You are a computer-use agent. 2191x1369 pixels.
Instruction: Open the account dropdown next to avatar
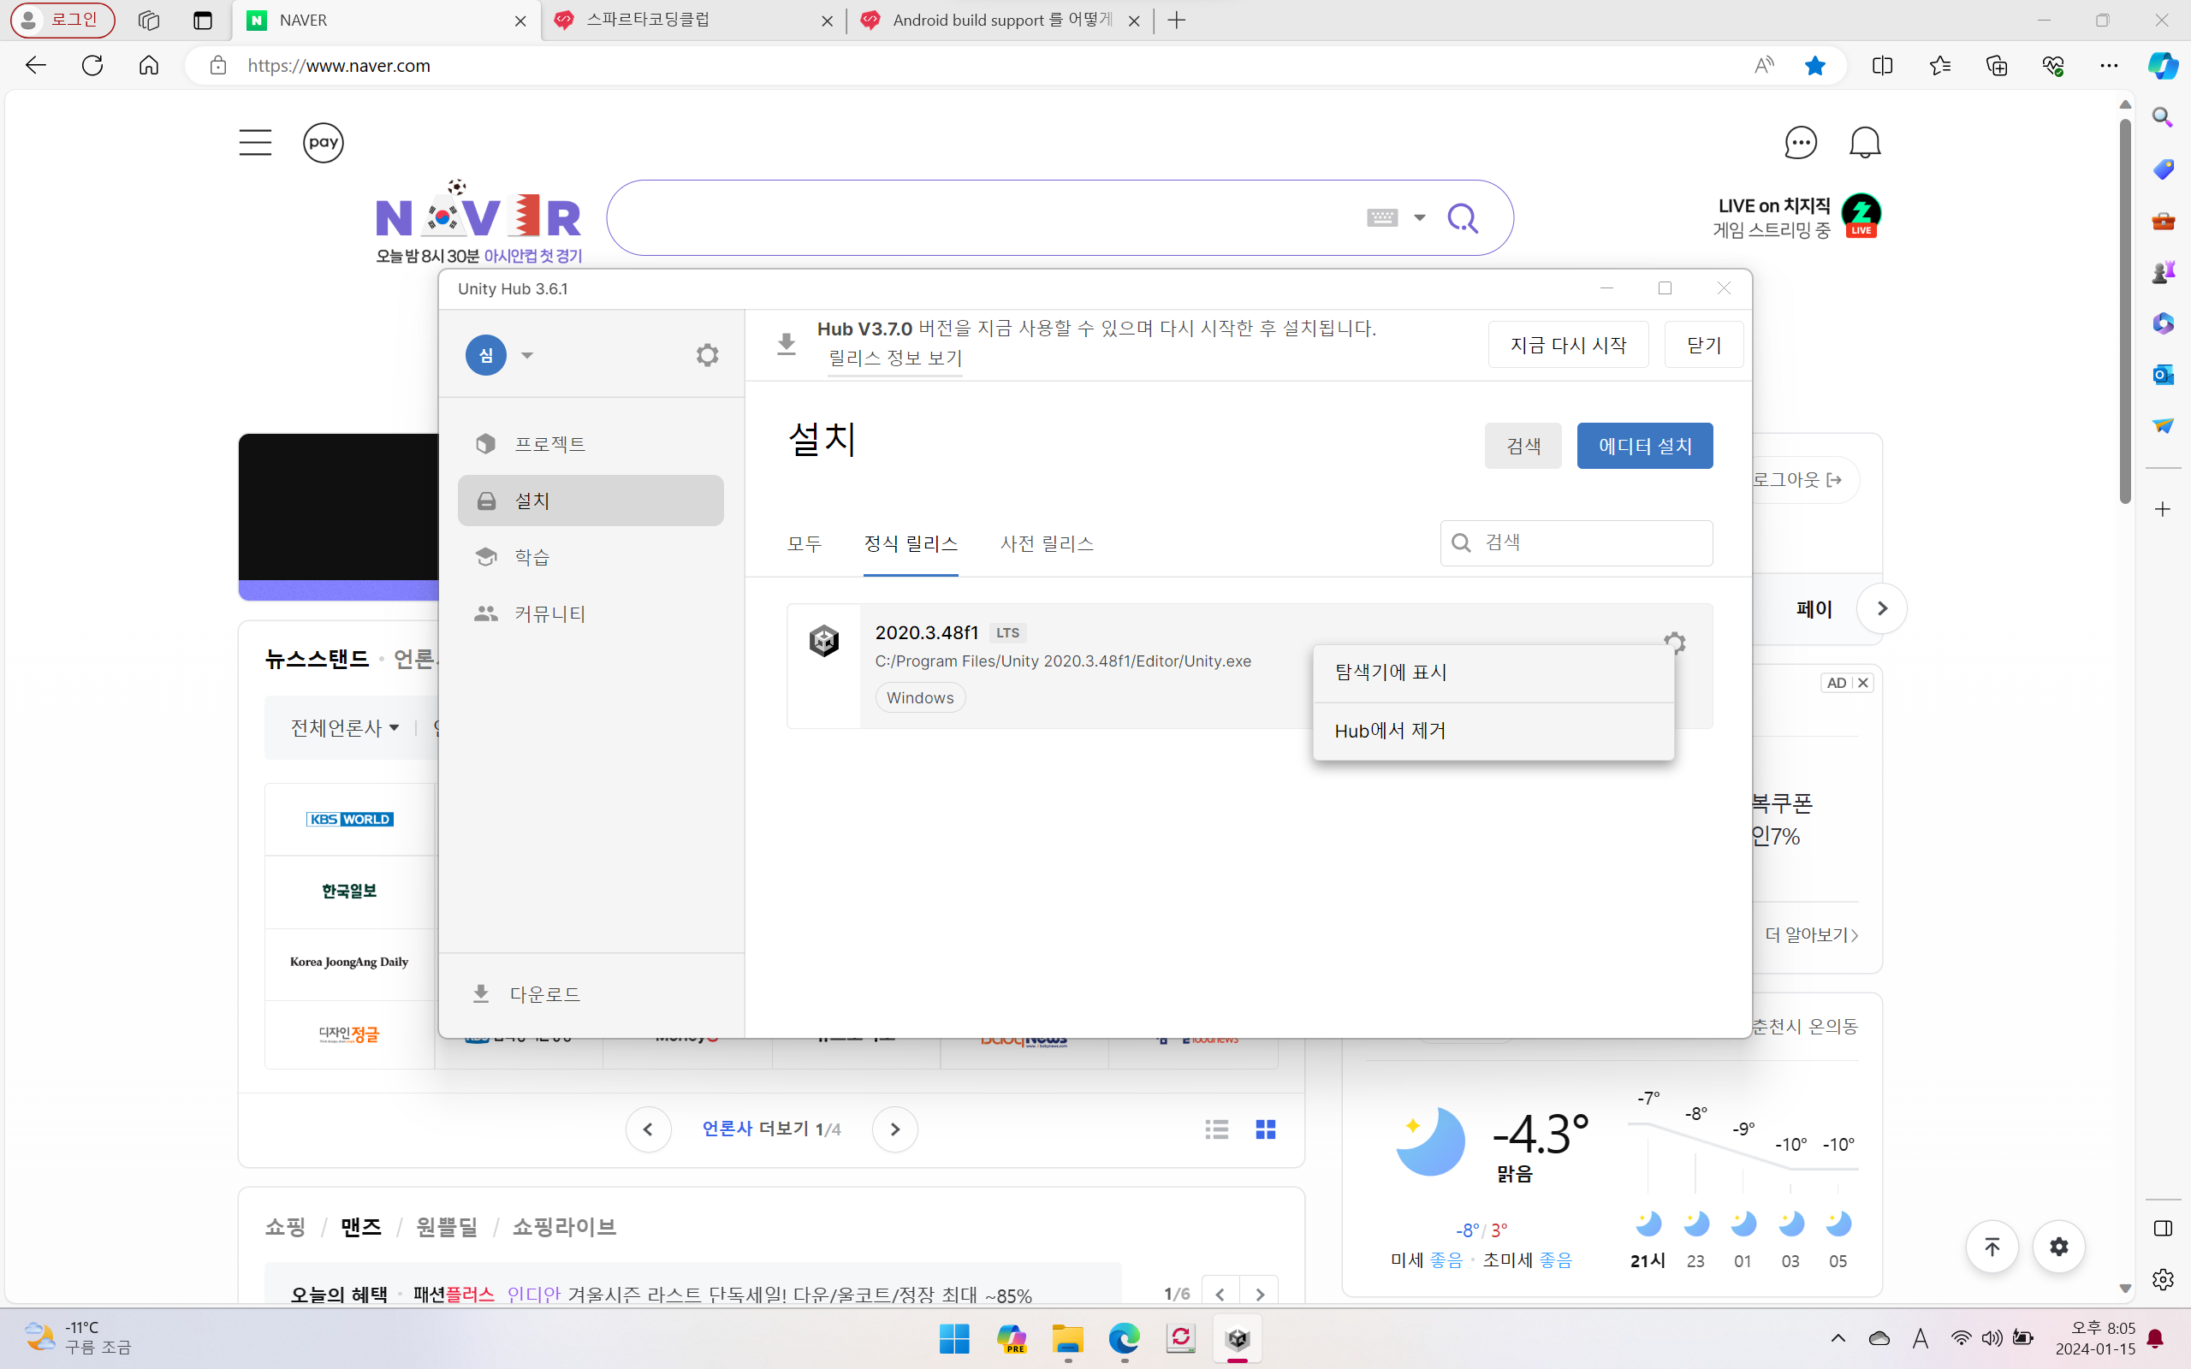coord(527,355)
